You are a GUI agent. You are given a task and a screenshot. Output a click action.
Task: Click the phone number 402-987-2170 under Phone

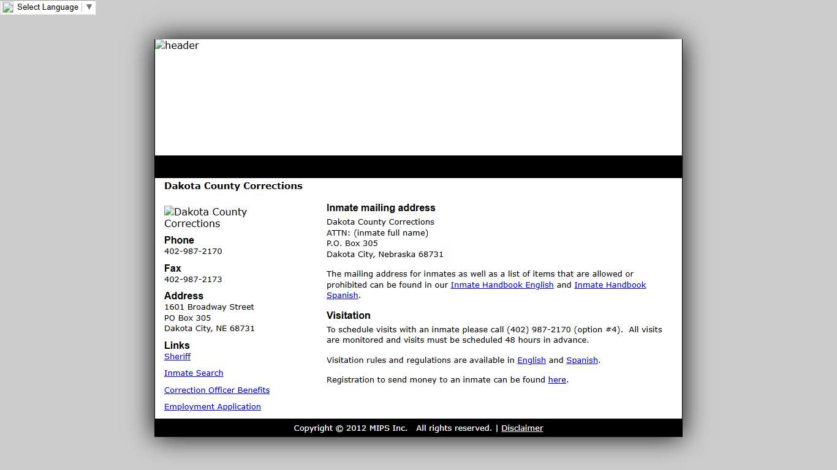point(193,251)
